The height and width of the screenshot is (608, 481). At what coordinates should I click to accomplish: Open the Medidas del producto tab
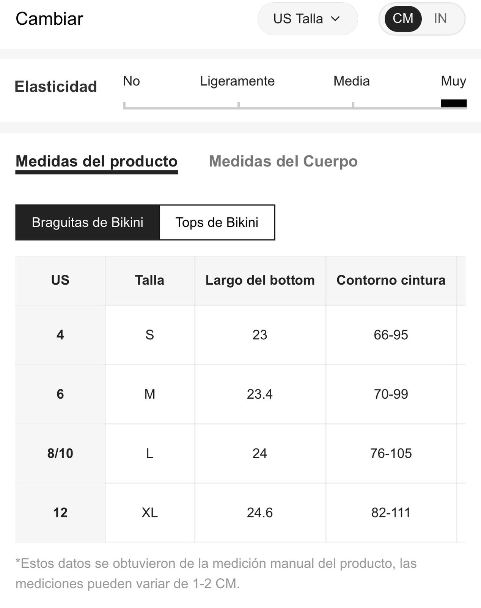pyautogui.click(x=96, y=162)
